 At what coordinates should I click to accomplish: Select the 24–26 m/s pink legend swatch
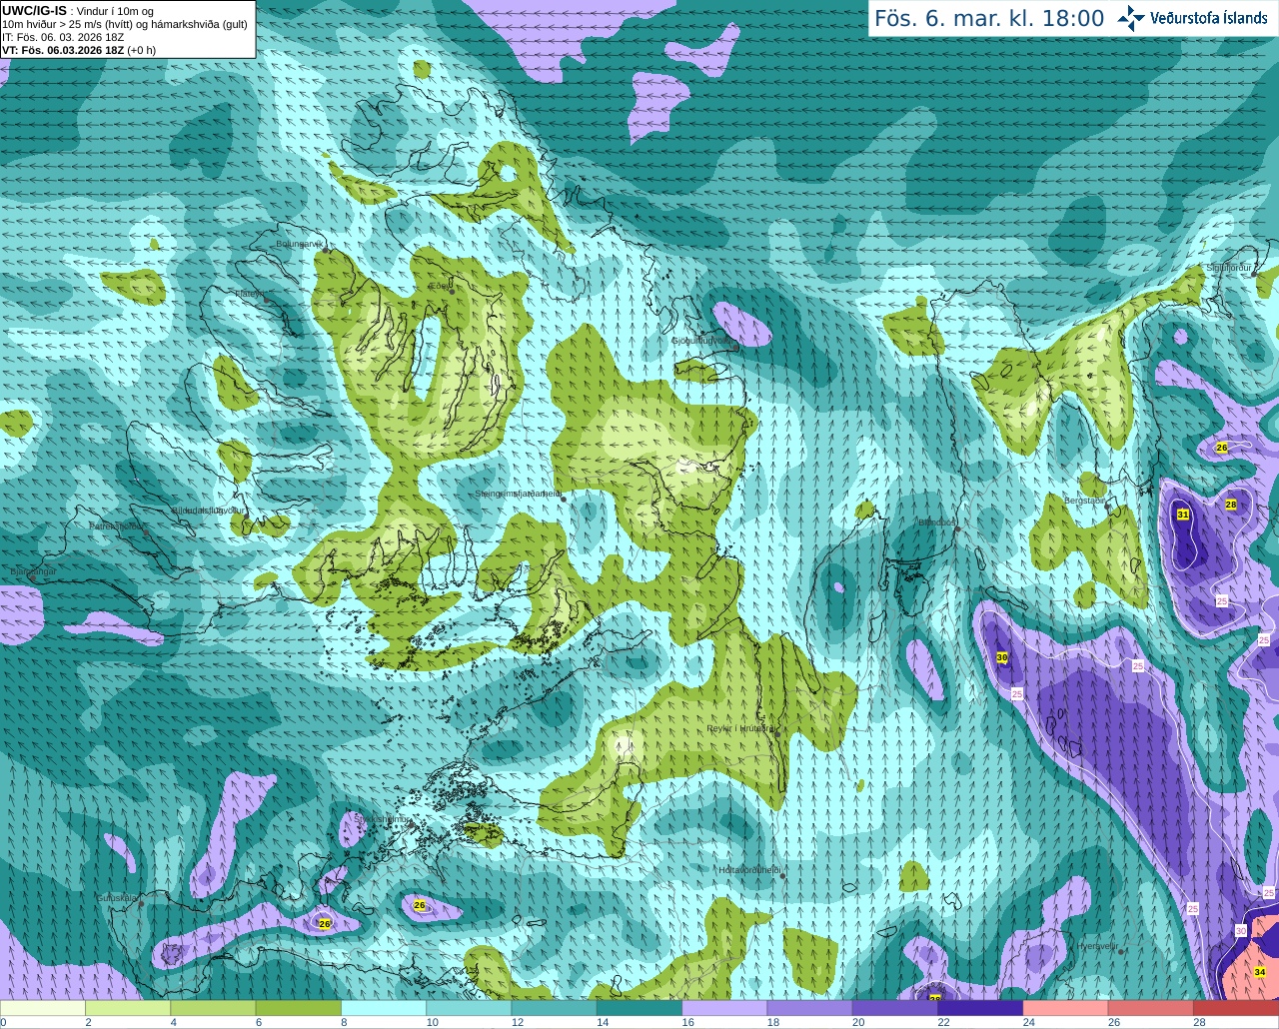coord(1066,1008)
